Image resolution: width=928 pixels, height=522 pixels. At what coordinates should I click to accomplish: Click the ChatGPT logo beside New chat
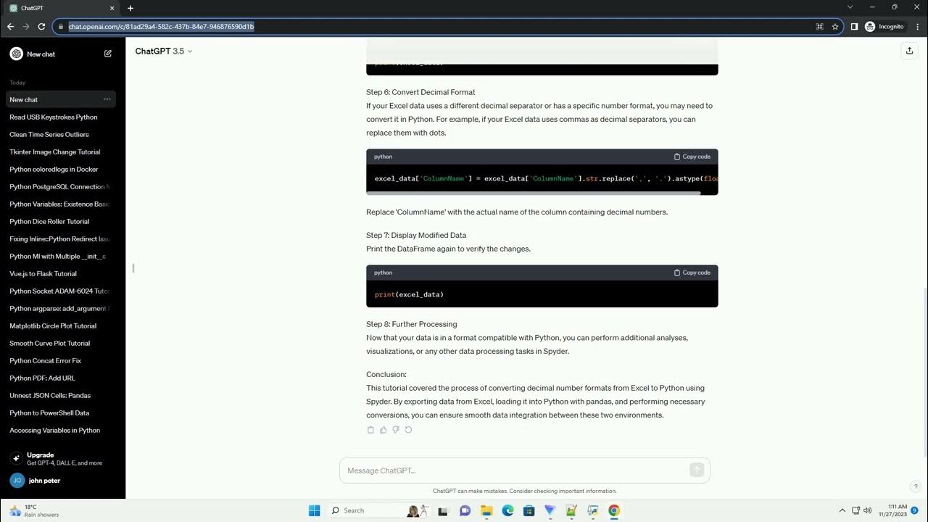tap(16, 54)
